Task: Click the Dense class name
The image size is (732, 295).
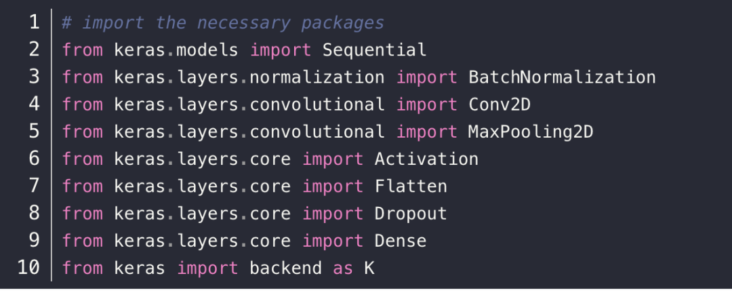Action: [401, 240]
